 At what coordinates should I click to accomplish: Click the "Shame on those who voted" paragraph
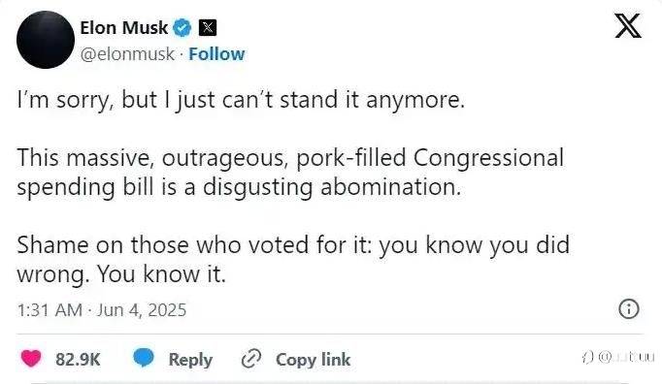(293, 259)
